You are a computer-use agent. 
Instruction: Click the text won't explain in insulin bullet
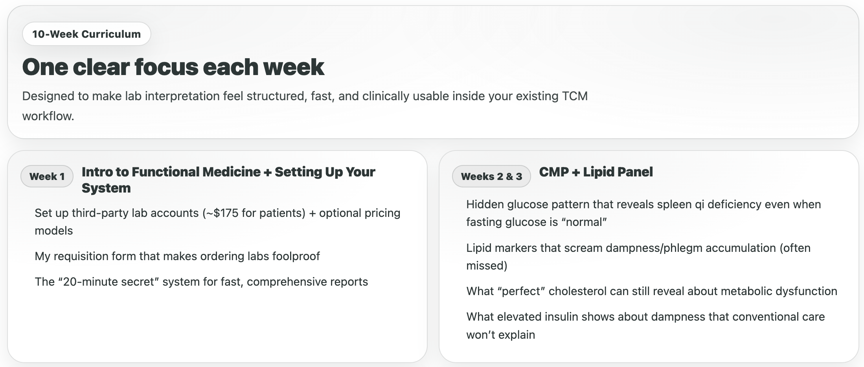[500, 335]
